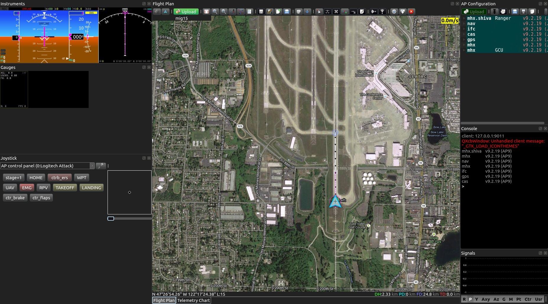Toggle ctr_flaps button
548x304 pixels.
point(41,198)
